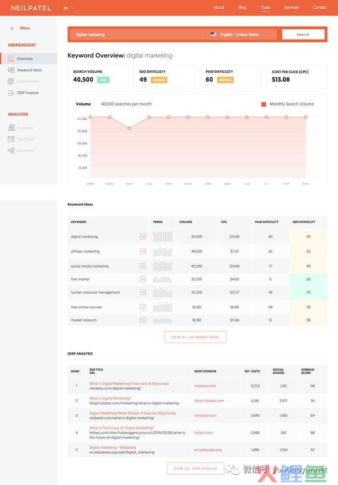Open Top Pages sidebar icon

11,139
